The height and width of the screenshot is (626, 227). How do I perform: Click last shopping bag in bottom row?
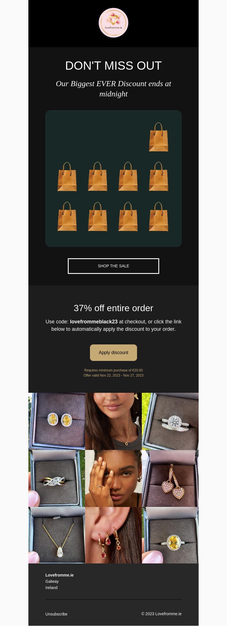pyautogui.click(x=159, y=216)
